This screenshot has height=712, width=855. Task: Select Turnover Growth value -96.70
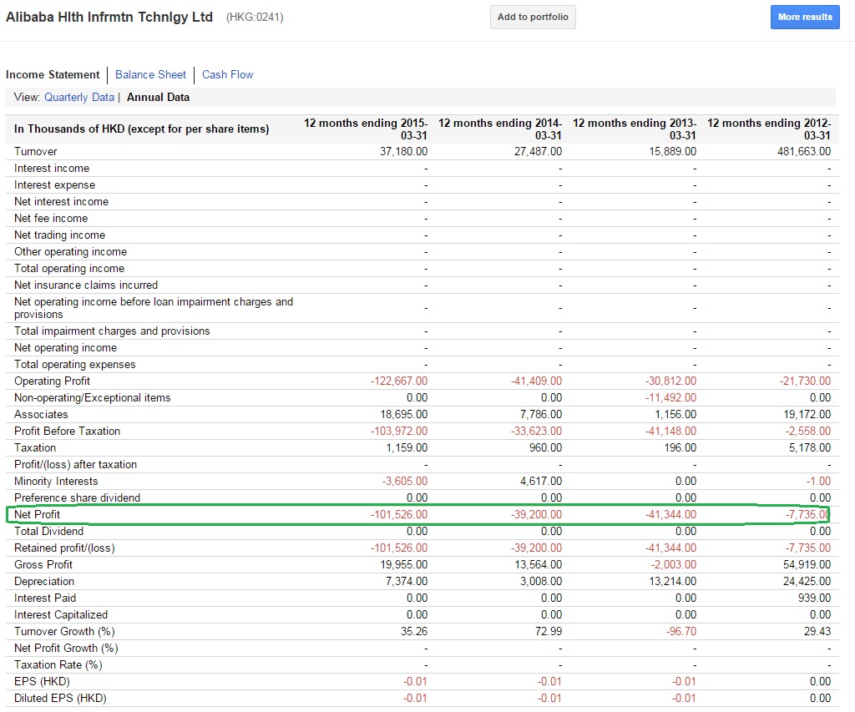pos(681,631)
